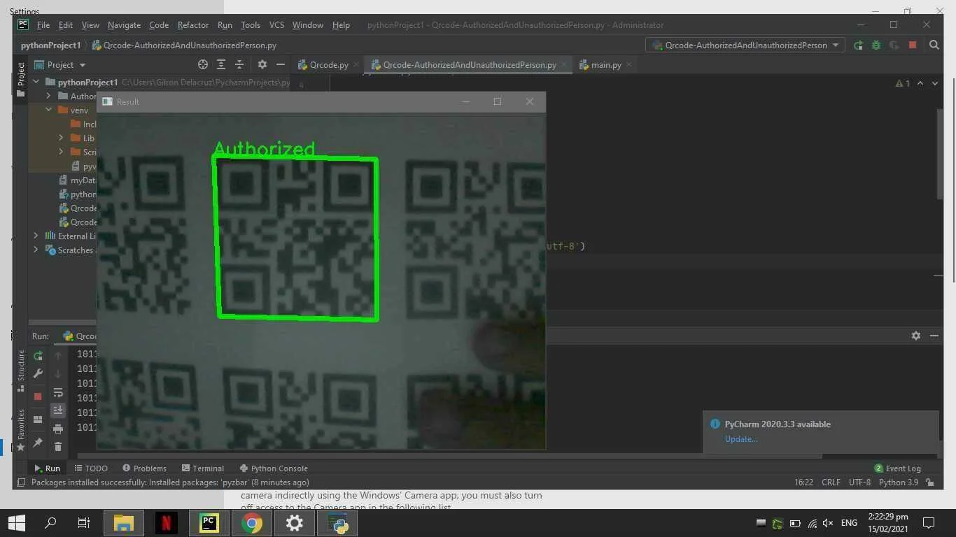Image resolution: width=956 pixels, height=537 pixels.
Task: Open the VCS menu
Action: tap(277, 24)
